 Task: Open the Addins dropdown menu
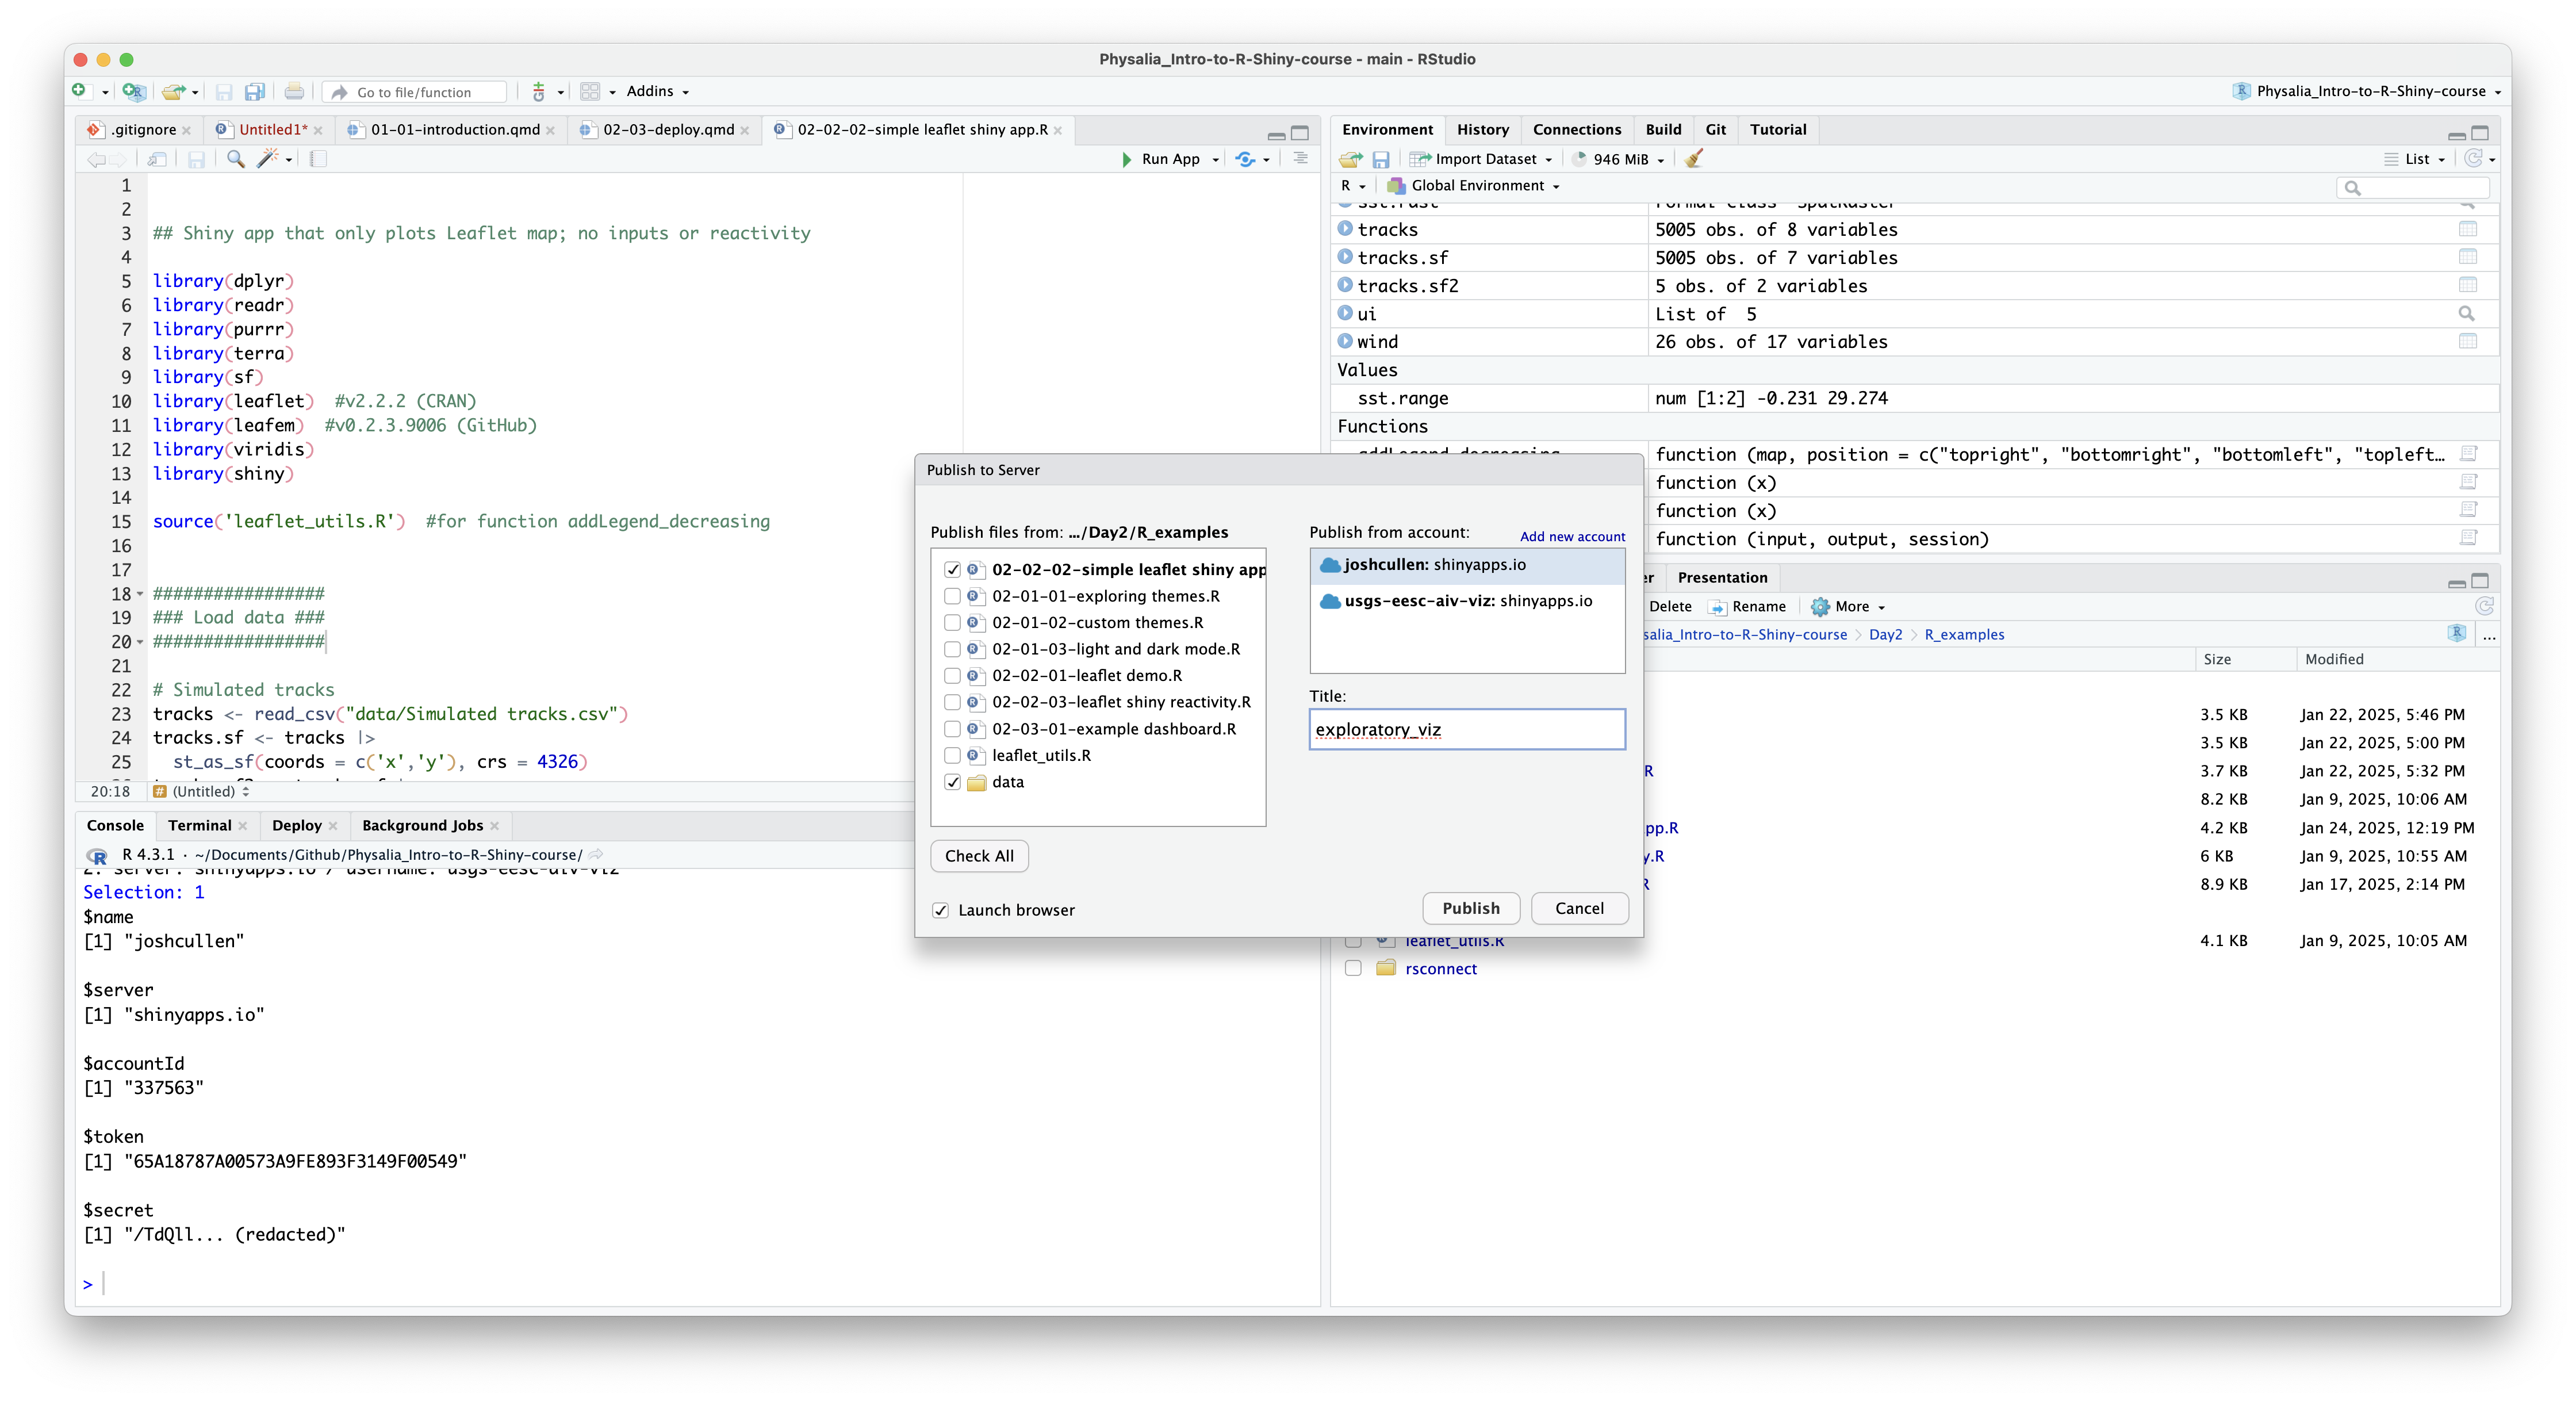click(657, 91)
